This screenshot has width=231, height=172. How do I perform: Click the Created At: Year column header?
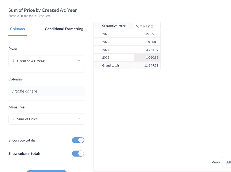click(x=114, y=26)
